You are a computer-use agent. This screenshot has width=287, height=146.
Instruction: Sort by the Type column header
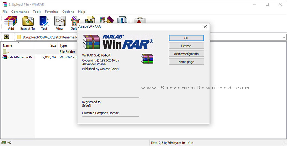(x=63, y=45)
